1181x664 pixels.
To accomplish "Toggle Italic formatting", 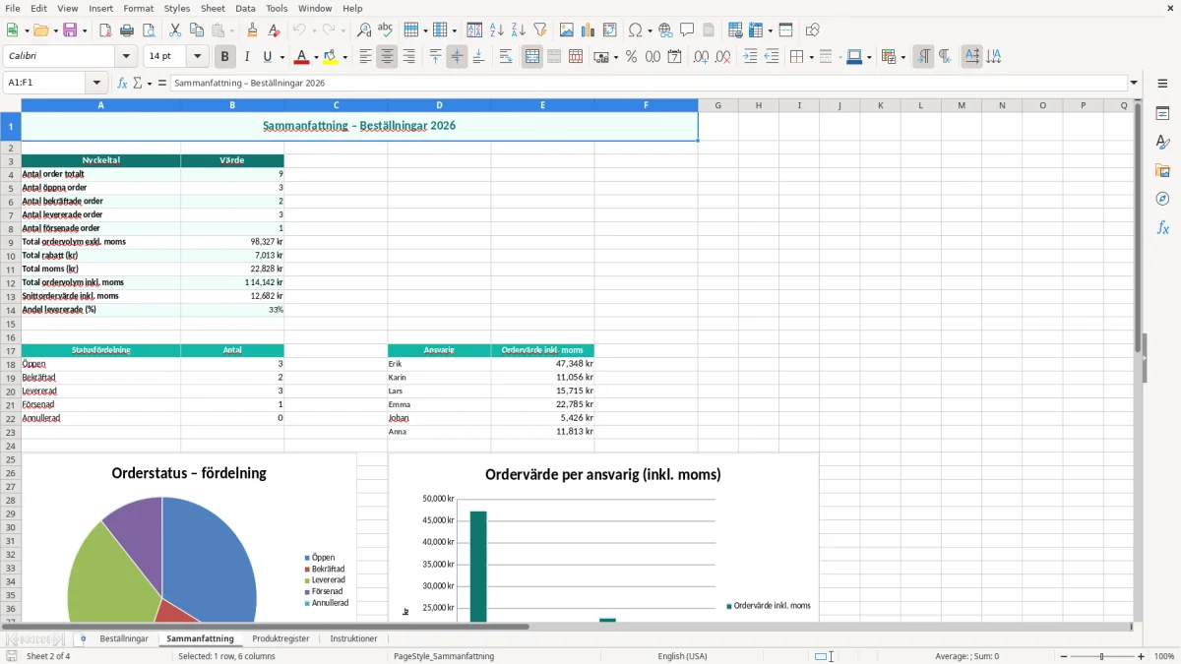I will pos(246,57).
